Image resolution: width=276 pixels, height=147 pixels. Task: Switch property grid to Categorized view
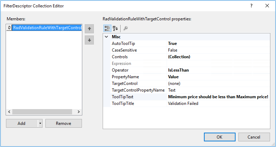[x=107, y=28]
